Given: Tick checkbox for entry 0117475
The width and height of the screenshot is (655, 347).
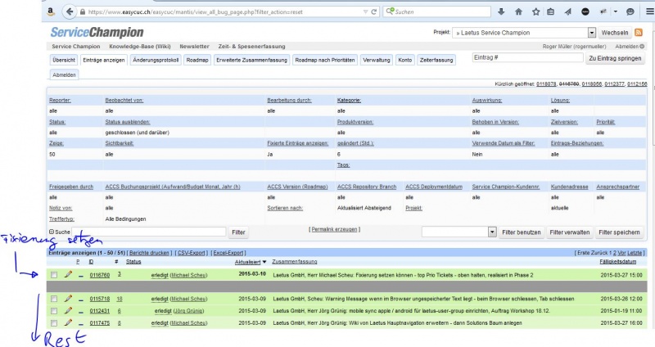Looking at the screenshot, I should point(54,322).
